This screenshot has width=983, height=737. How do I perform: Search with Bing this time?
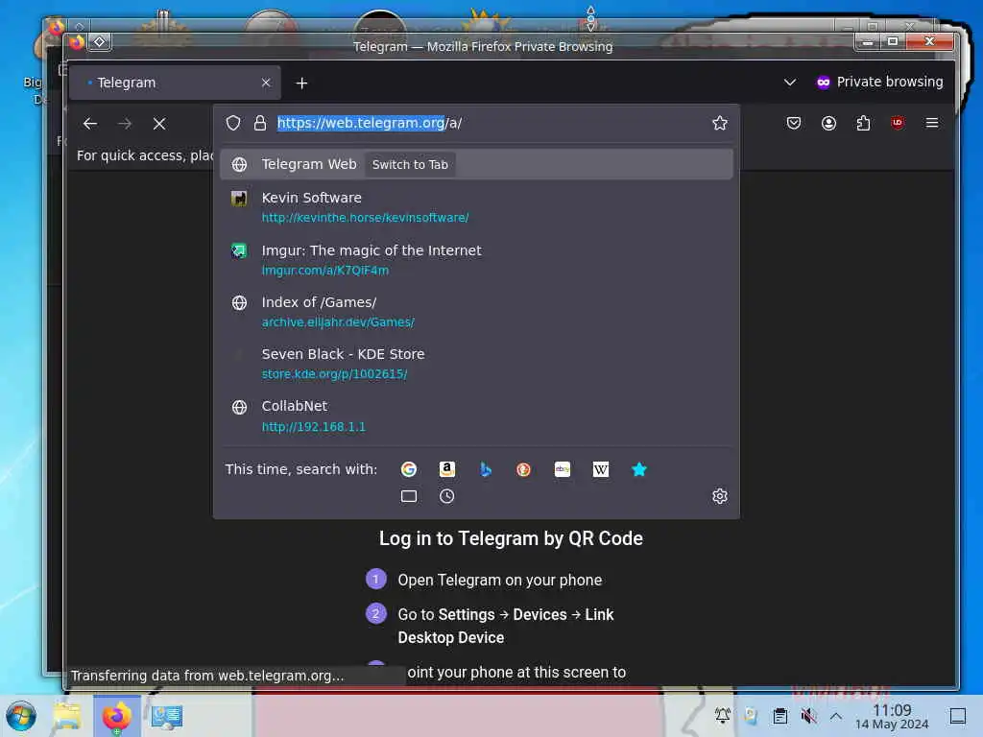tap(485, 468)
